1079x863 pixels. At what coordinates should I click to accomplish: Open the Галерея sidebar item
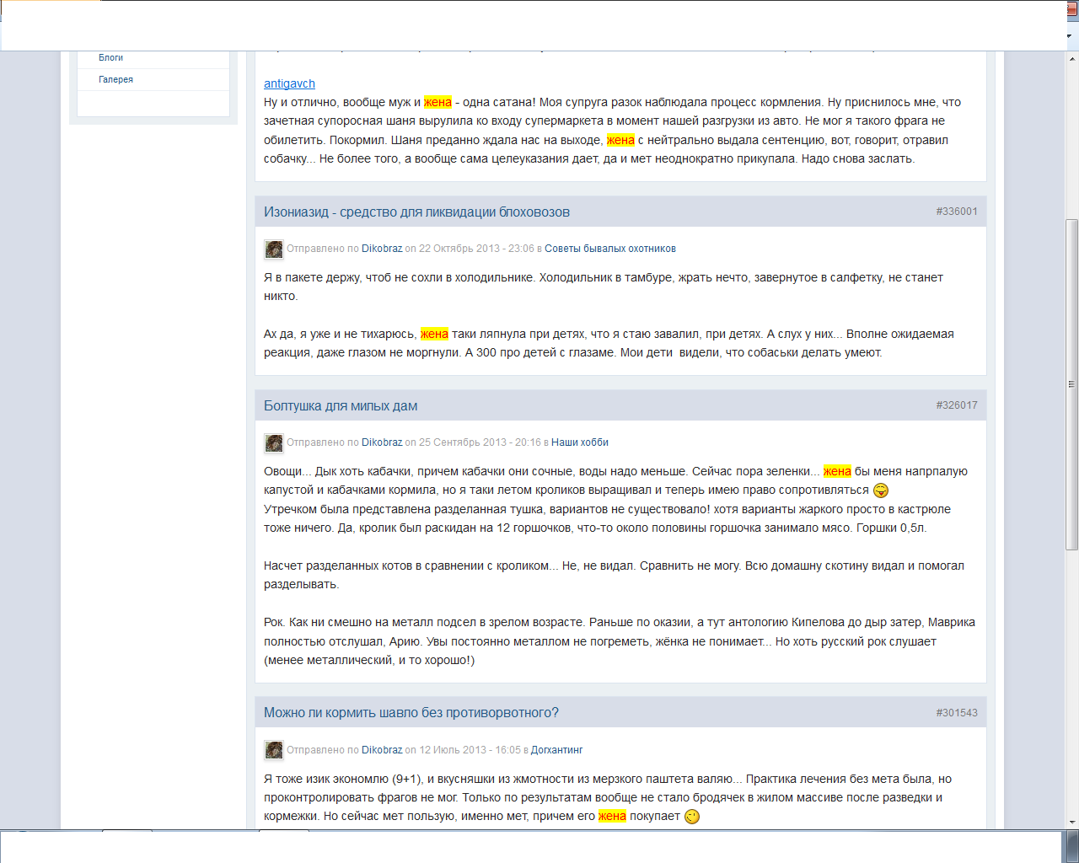tap(115, 79)
